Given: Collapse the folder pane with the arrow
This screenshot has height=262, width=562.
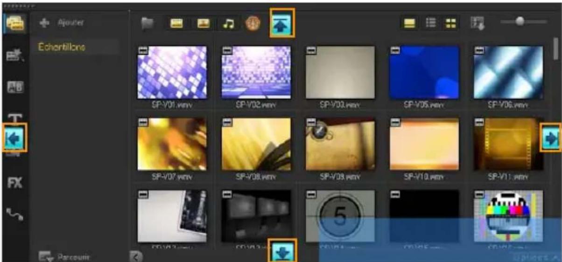Looking at the screenshot, I should [135, 256].
